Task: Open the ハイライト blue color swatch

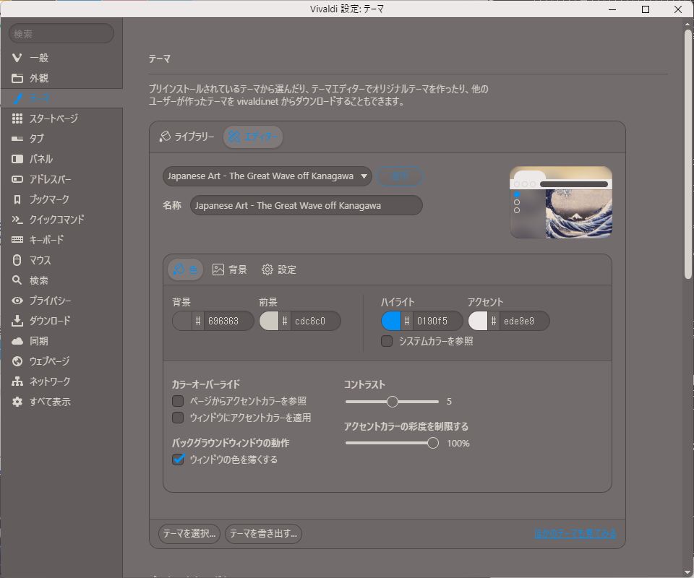Action: click(391, 321)
